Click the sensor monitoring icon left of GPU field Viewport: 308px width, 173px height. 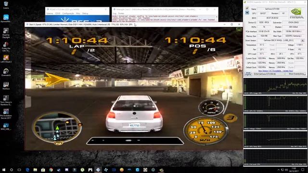point(247,13)
